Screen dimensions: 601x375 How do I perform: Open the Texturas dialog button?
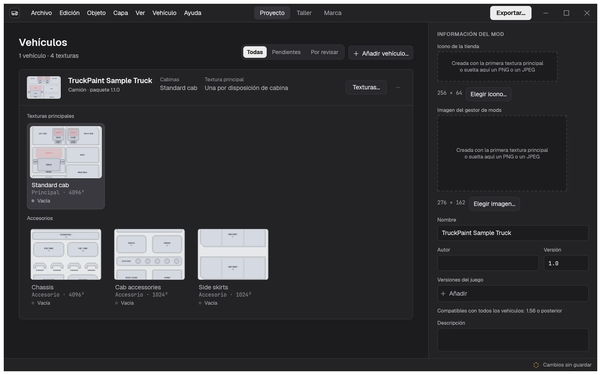point(366,87)
